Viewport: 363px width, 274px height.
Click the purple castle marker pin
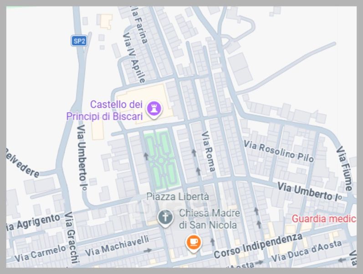tap(154, 109)
